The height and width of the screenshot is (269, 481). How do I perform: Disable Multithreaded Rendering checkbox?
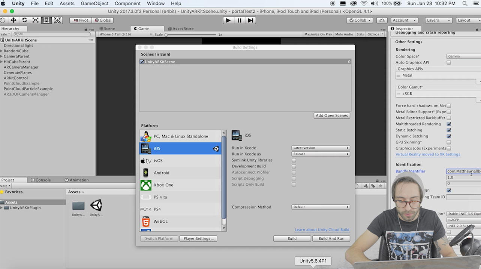pyautogui.click(x=449, y=124)
